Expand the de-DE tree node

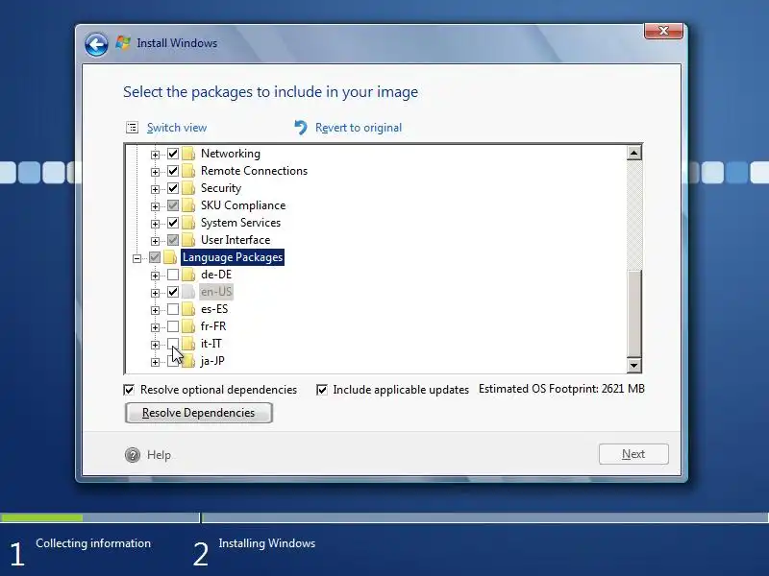point(155,276)
